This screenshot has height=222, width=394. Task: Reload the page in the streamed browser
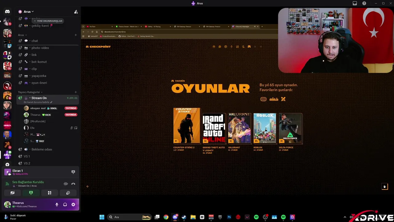tap(92, 32)
